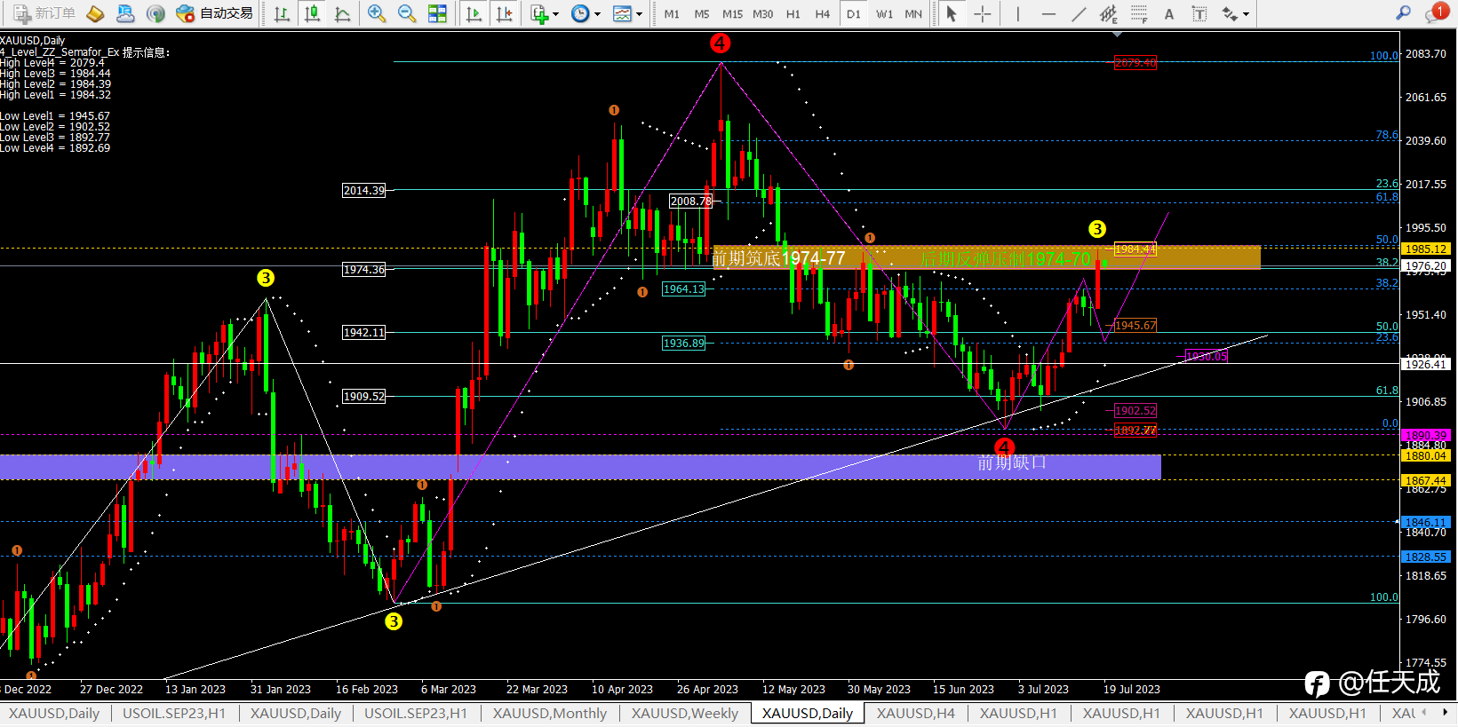The image size is (1458, 727).
Task: Select the crosshair tool
Action: [982, 13]
